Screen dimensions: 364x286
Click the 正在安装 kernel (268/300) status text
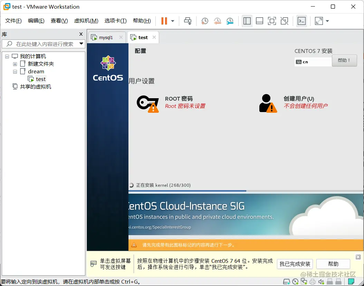163,185
